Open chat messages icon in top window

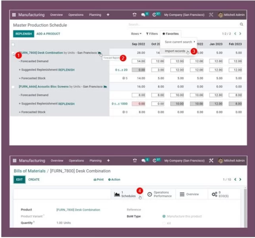pyautogui.click(x=143, y=15)
